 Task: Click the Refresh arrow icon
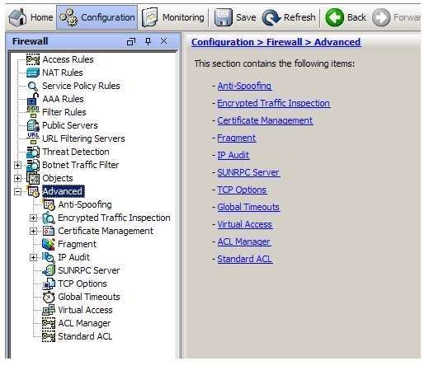click(x=271, y=17)
